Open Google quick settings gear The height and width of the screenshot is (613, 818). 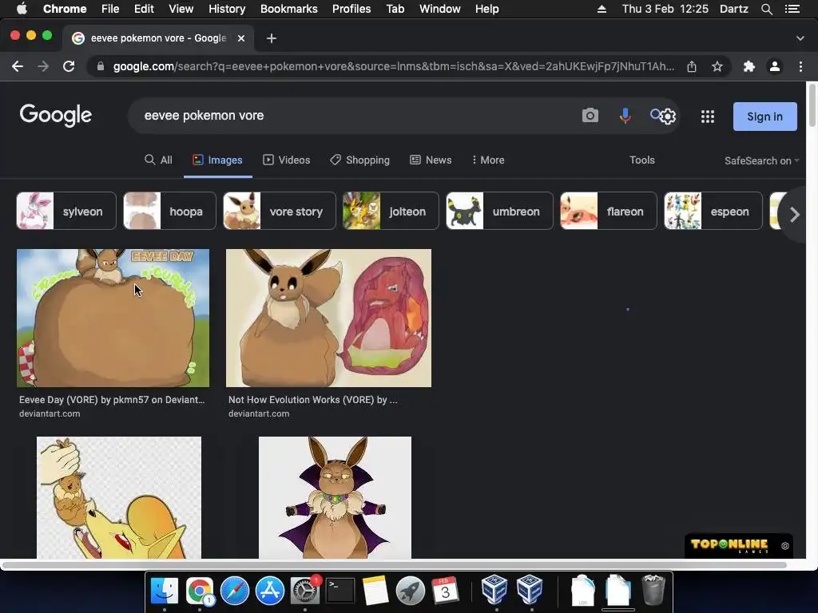669,117
